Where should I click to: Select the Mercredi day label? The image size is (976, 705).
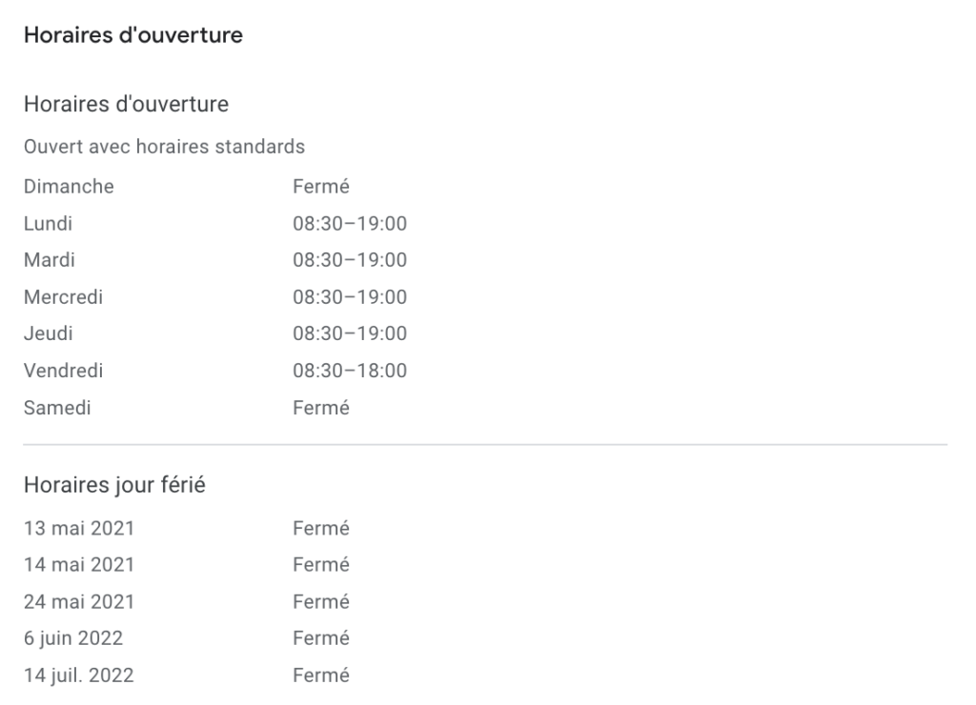coord(63,297)
